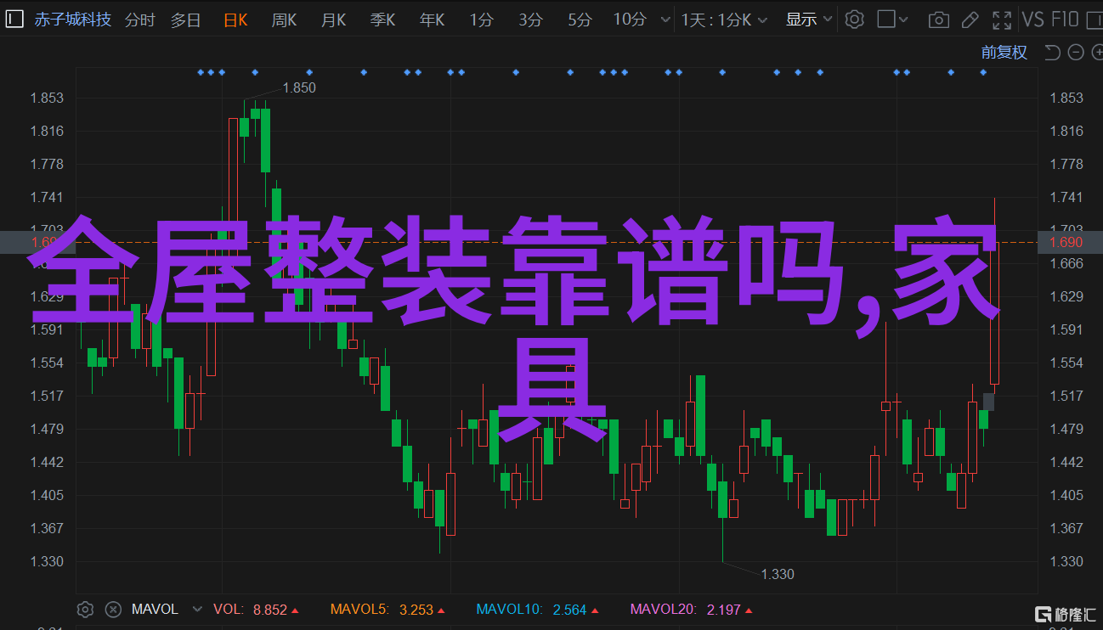Viewport: 1103px width, 630px height.
Task: Click the last blue diamond event marker
Action: pos(983,72)
